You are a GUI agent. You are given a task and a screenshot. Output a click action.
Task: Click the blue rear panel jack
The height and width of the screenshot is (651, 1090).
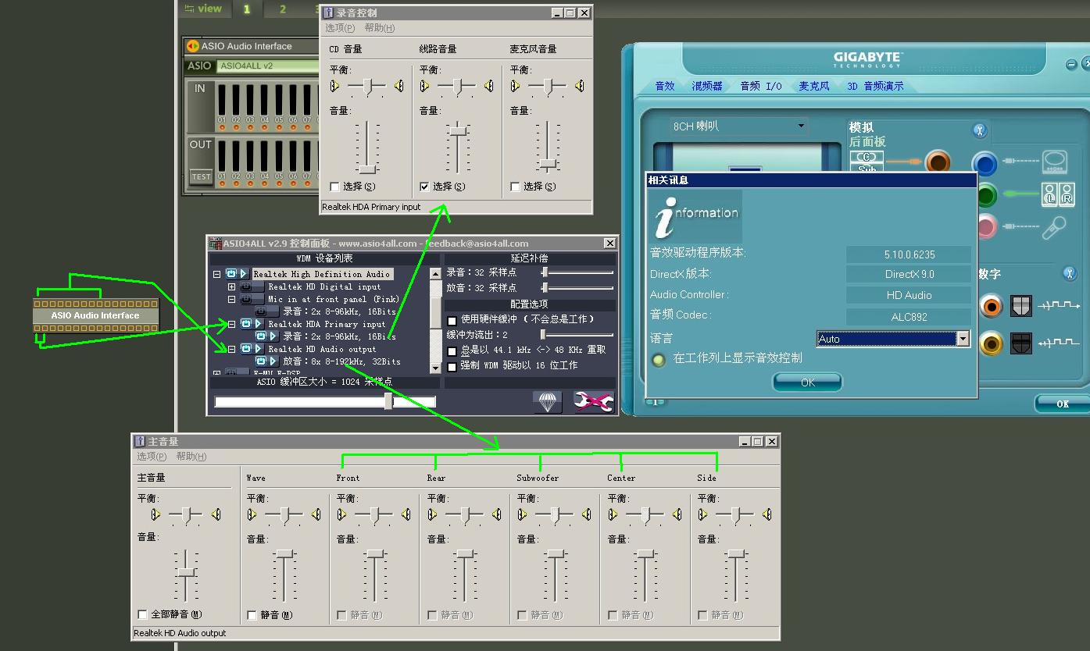985,164
